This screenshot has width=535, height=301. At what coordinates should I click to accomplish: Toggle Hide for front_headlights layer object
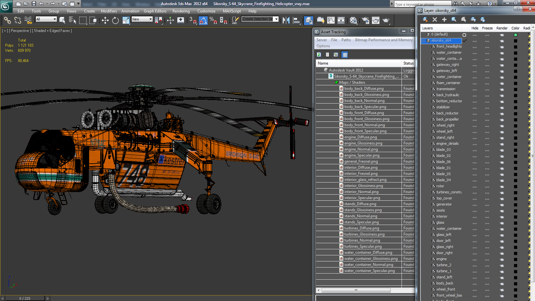(475, 47)
